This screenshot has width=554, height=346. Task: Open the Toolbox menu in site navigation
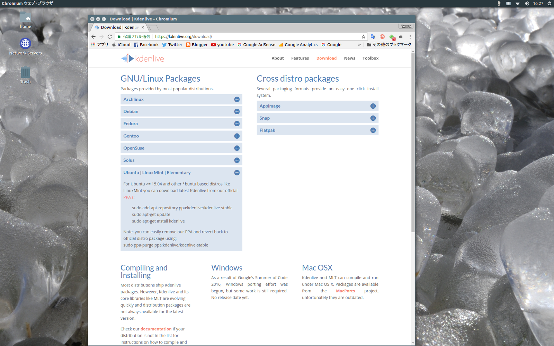[x=370, y=58]
